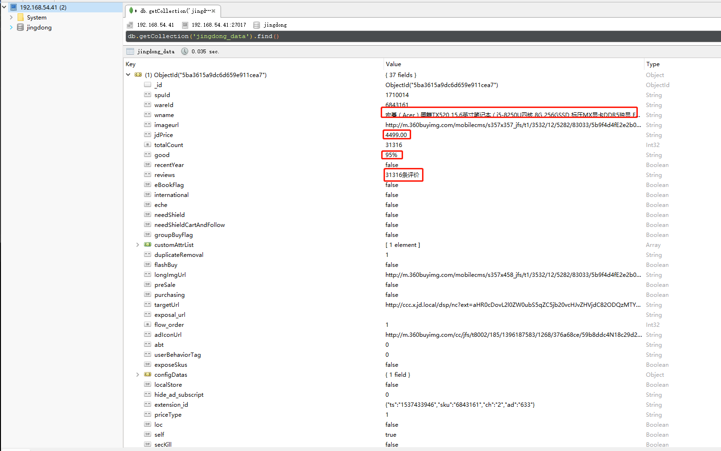Switch to the db.getCollection('jingd… tab

173,10
